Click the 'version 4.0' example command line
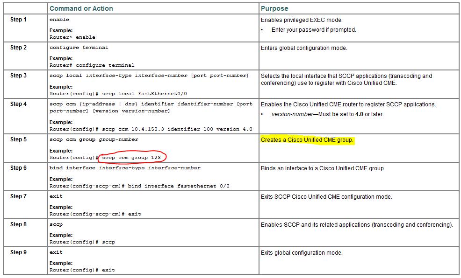Image resolution: width=461 pixels, height=278 pixels. [151, 129]
